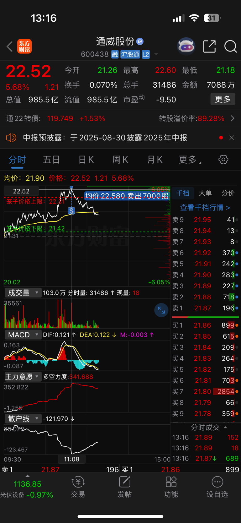Tap the fullscreen expand chart icon
Screen dimensions: 241x523
click(161, 310)
